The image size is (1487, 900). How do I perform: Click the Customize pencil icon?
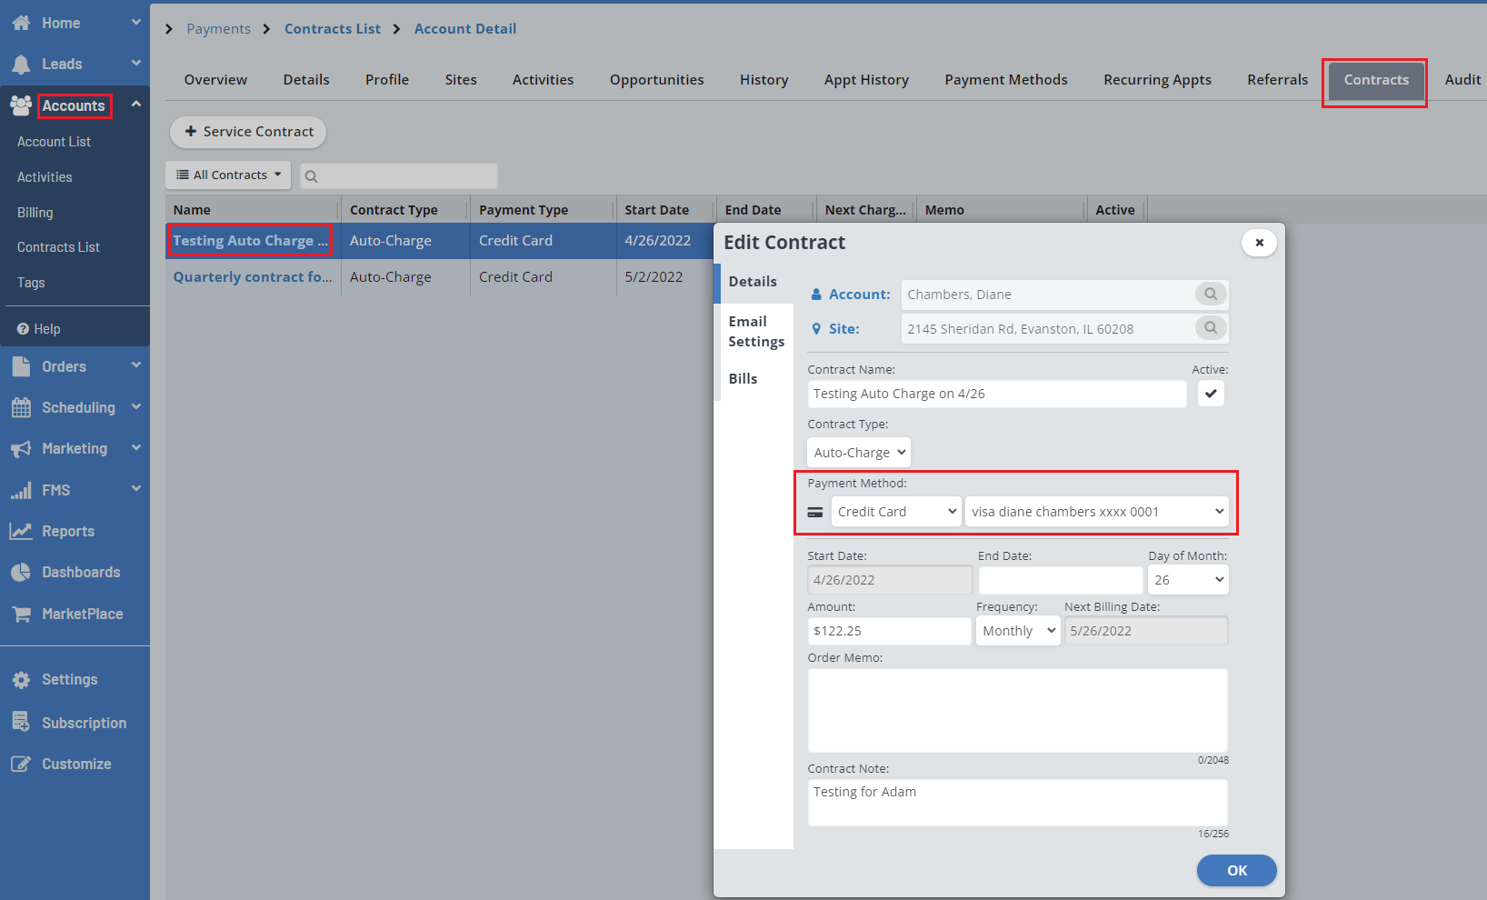point(21,765)
